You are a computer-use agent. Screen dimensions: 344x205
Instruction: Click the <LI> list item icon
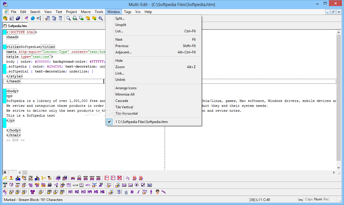point(12,192)
